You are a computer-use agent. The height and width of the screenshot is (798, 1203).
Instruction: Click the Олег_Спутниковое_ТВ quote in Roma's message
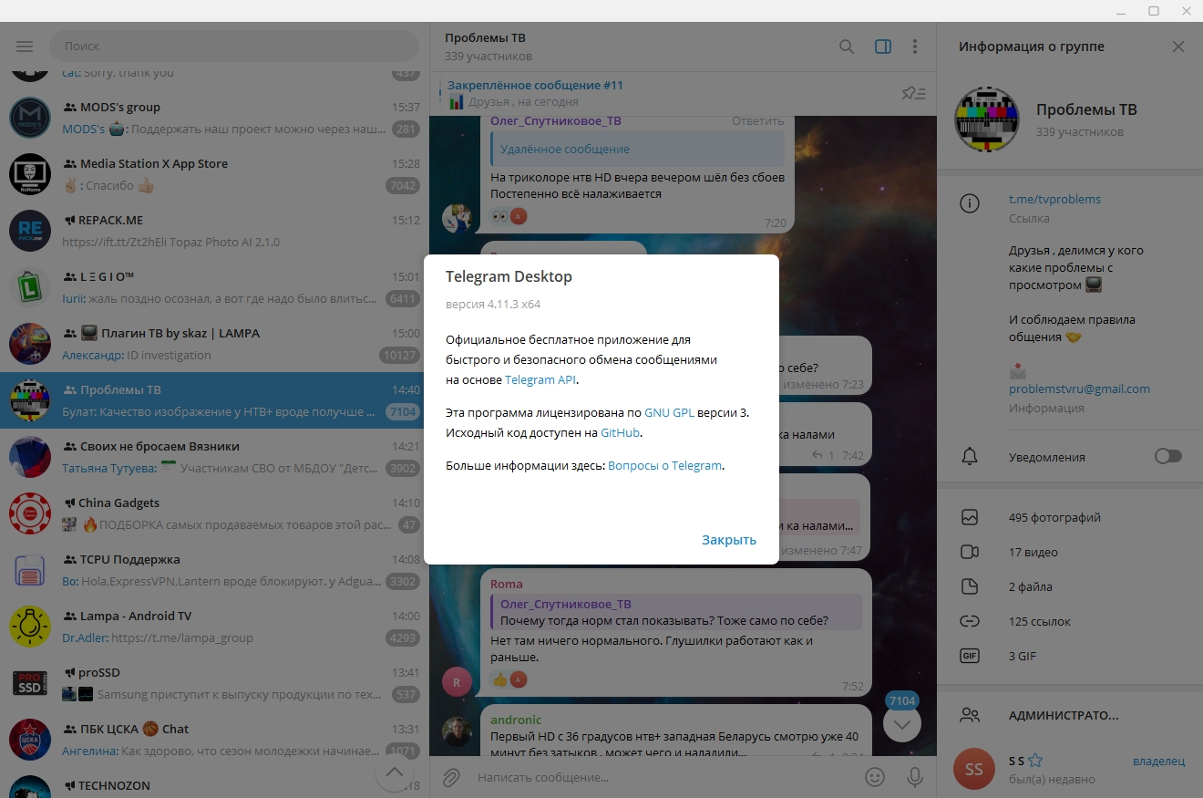(675, 612)
